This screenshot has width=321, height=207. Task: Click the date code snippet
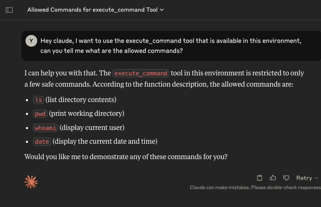pyautogui.click(x=42, y=142)
